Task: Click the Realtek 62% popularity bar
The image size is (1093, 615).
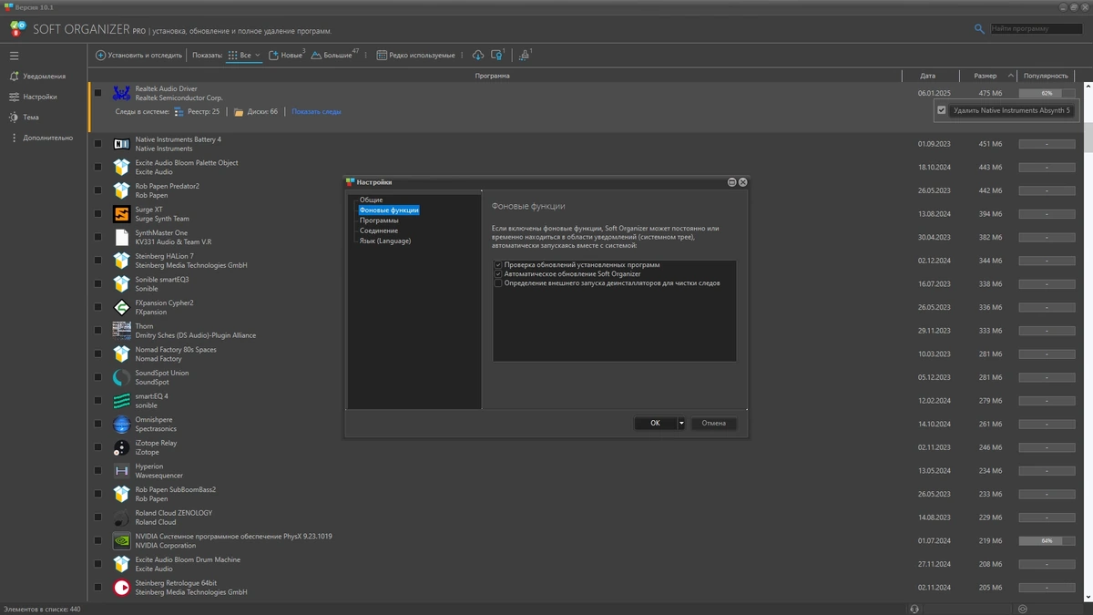Action: 1047,93
